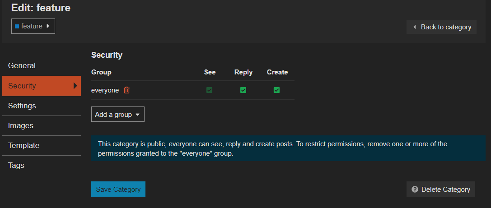The width and height of the screenshot is (491, 208).
Task: Open the feature category breadcrumb dropdown
Action: (x=33, y=26)
